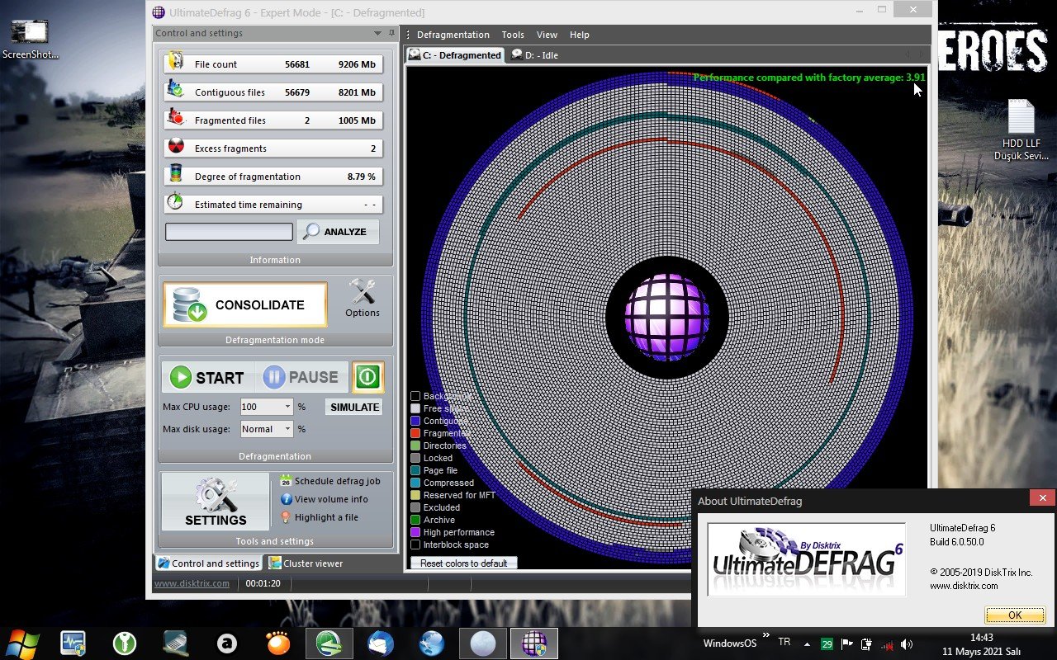Screen dimensions: 1057x660
Task: Open defragmentation mode Options tools icon
Action: 362,292
